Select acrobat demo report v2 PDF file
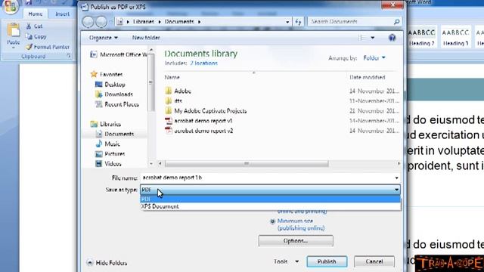The image size is (484, 272). [199, 131]
